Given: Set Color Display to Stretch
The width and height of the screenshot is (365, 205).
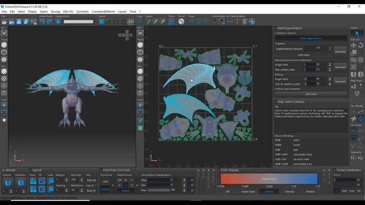Looking at the screenshot, I should coord(269,191).
